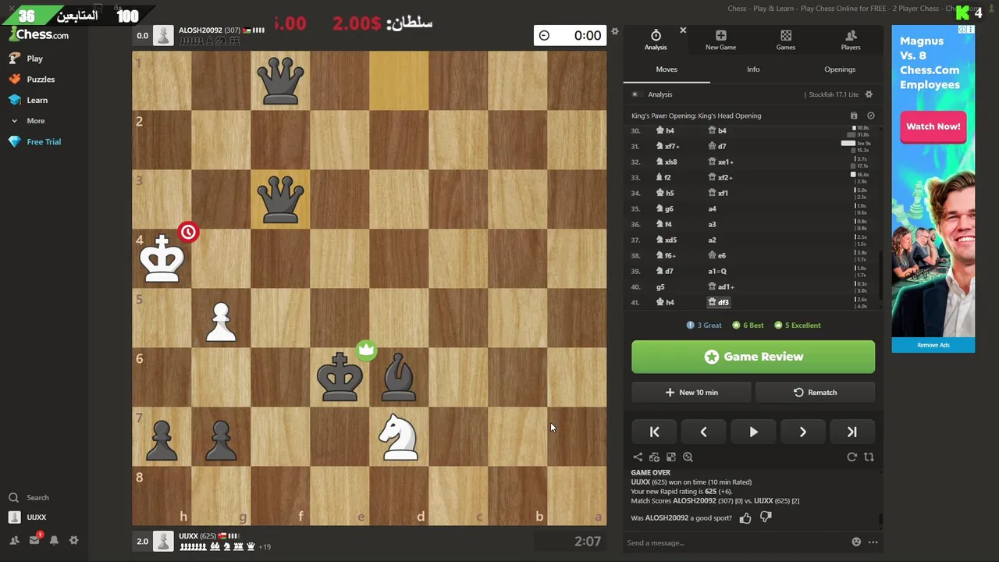Open messages envelope with notification badge

point(35,539)
